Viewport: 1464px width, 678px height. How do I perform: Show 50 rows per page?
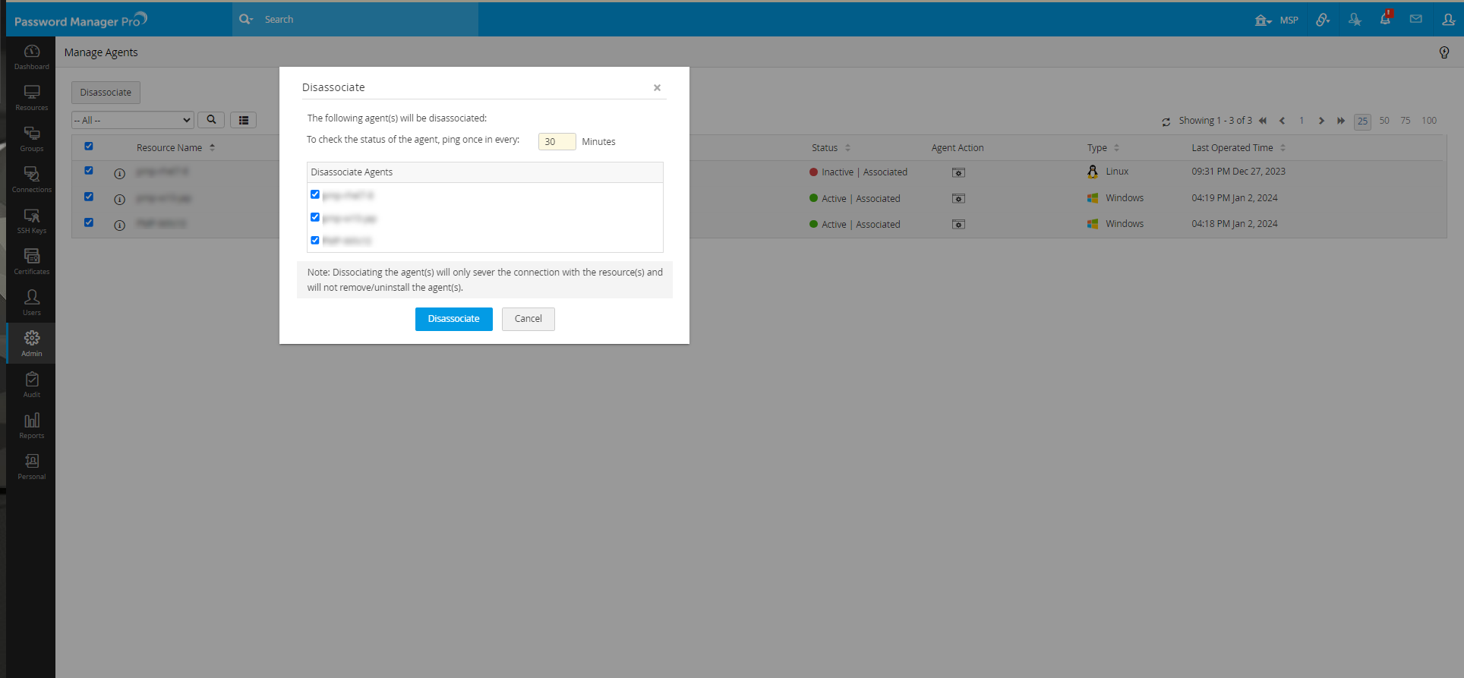click(1384, 121)
